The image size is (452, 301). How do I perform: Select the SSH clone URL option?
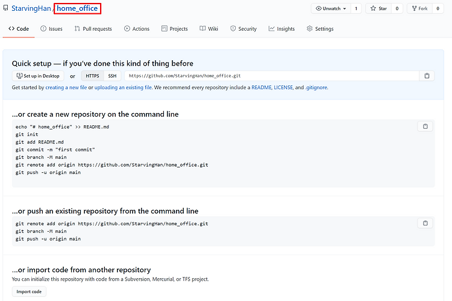112,76
